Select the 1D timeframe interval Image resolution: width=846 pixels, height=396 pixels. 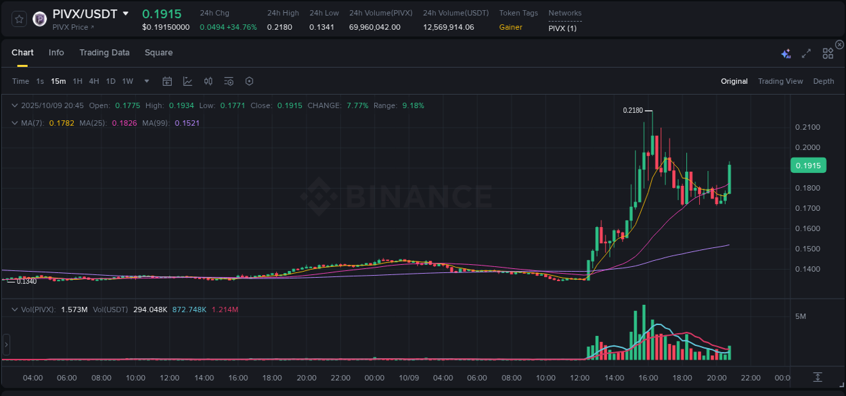pyautogui.click(x=110, y=81)
